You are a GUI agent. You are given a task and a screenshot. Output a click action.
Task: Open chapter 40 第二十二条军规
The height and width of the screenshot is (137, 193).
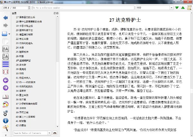[25, 117]
